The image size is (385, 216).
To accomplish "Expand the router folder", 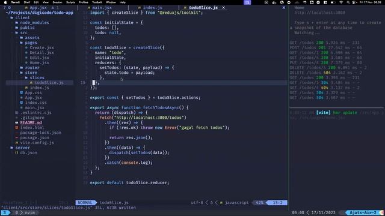I will [x=32, y=68].
